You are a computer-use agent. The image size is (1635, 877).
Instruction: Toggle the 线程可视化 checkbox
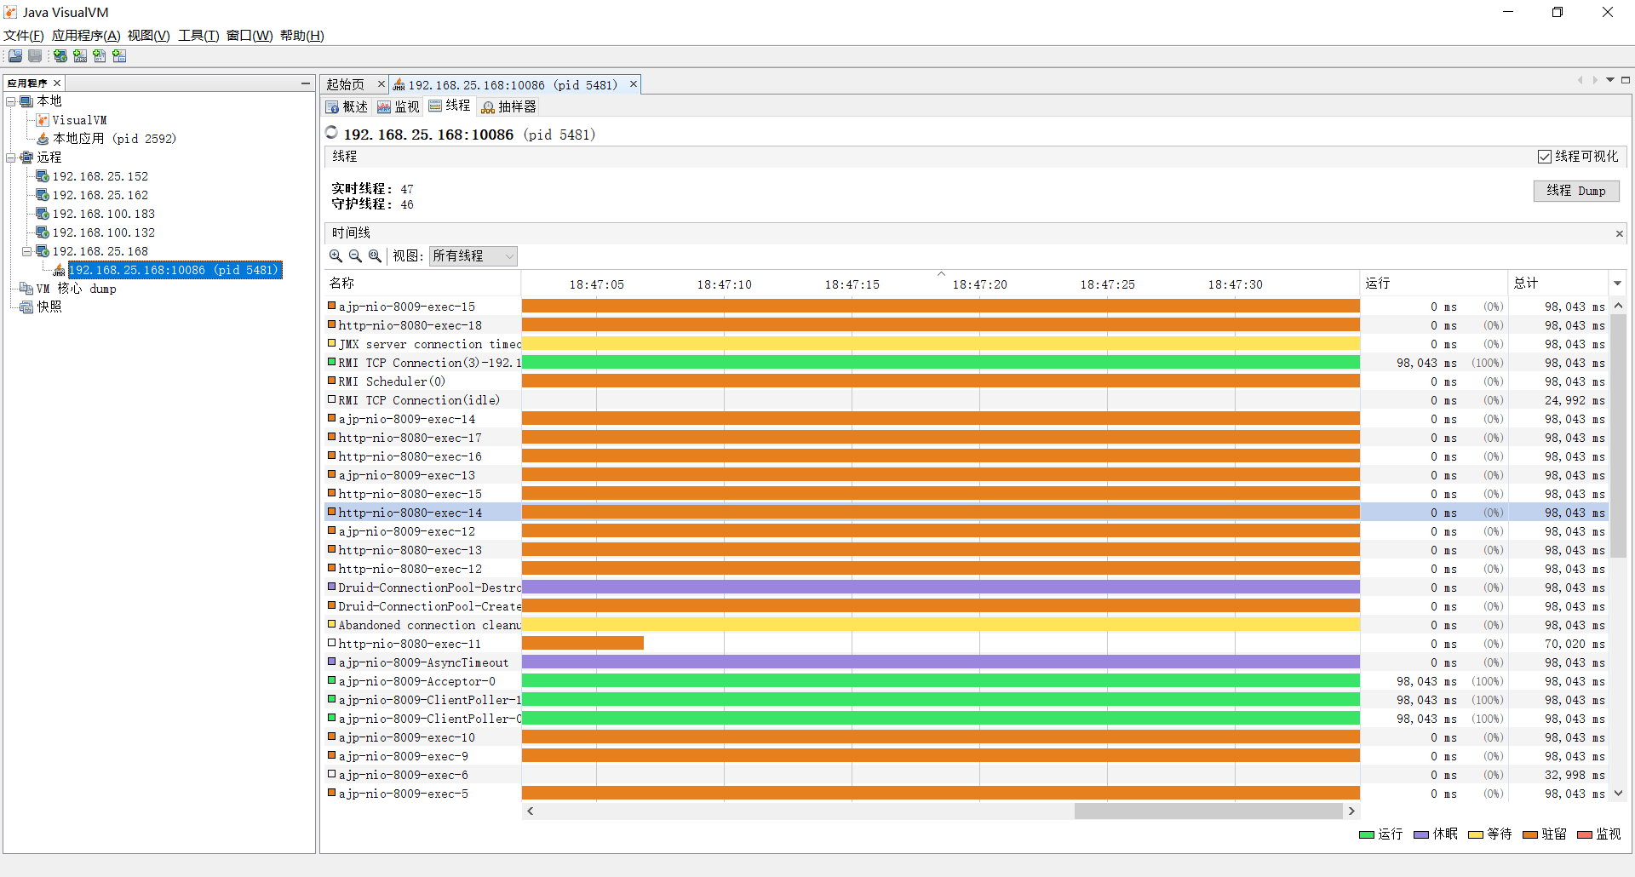pos(1545,157)
